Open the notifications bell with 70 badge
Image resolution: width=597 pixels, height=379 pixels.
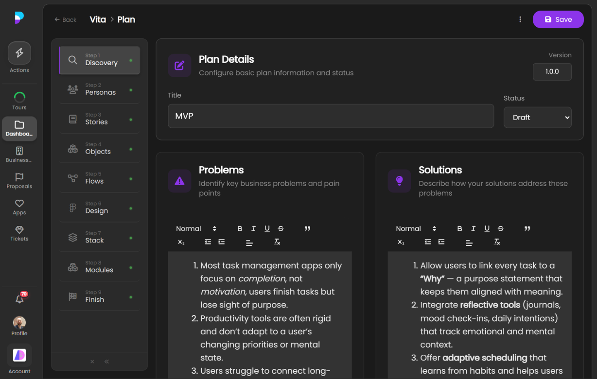coord(19,300)
